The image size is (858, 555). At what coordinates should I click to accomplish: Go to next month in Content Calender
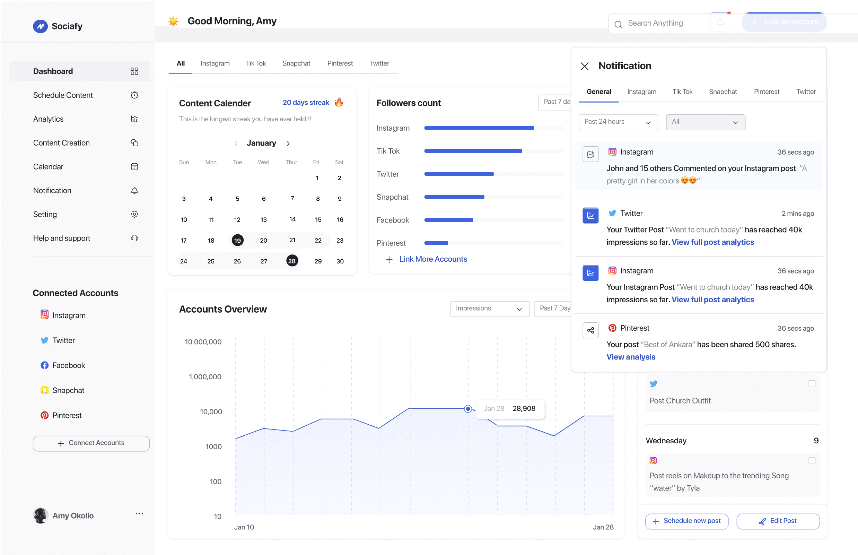[x=288, y=144]
